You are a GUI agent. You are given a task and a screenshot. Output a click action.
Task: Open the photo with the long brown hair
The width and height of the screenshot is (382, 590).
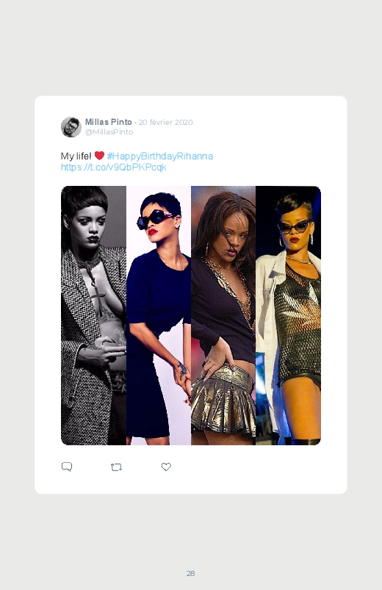coord(223,315)
